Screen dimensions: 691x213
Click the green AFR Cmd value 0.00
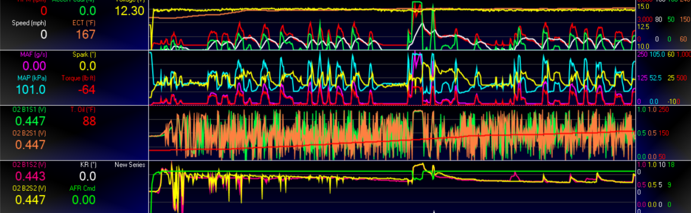84,200
